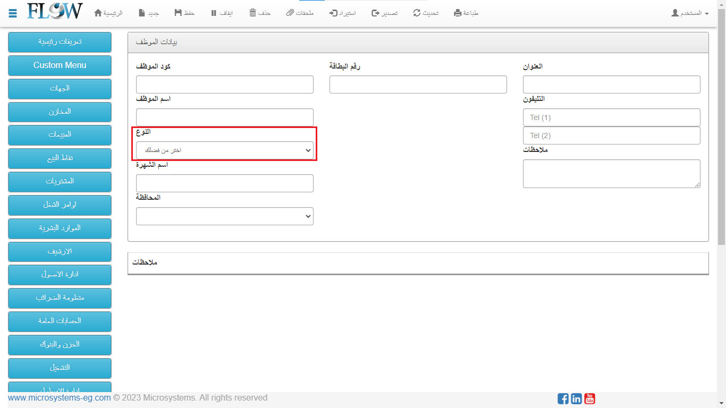Expand the المحافظة governorate dropdown
Viewport: 726px width, 408px height.
coord(224,216)
